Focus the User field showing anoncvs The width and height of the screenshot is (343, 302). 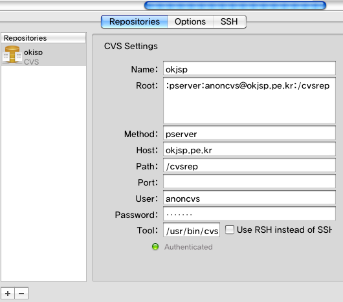pyautogui.click(x=249, y=197)
